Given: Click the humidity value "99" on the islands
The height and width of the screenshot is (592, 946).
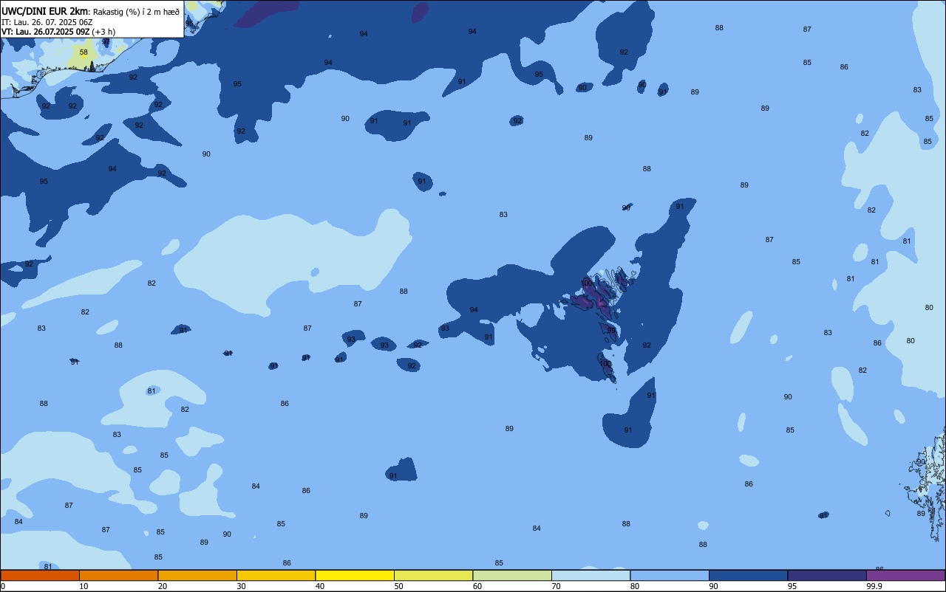Looking at the screenshot, I should coord(611,331).
